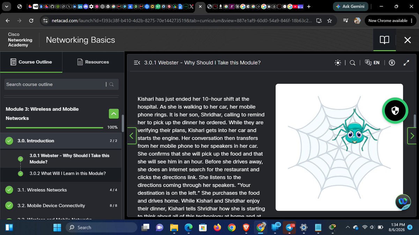Open Brave browser from the taskbar
Image resolution: width=419 pixels, height=235 pixels.
(x=246, y=227)
